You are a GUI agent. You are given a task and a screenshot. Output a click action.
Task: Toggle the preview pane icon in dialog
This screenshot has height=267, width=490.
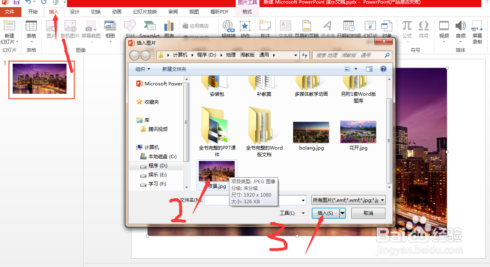coord(369,69)
